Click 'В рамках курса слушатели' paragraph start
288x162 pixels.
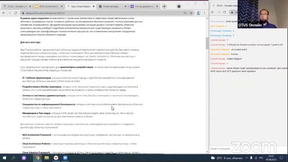click(35, 18)
